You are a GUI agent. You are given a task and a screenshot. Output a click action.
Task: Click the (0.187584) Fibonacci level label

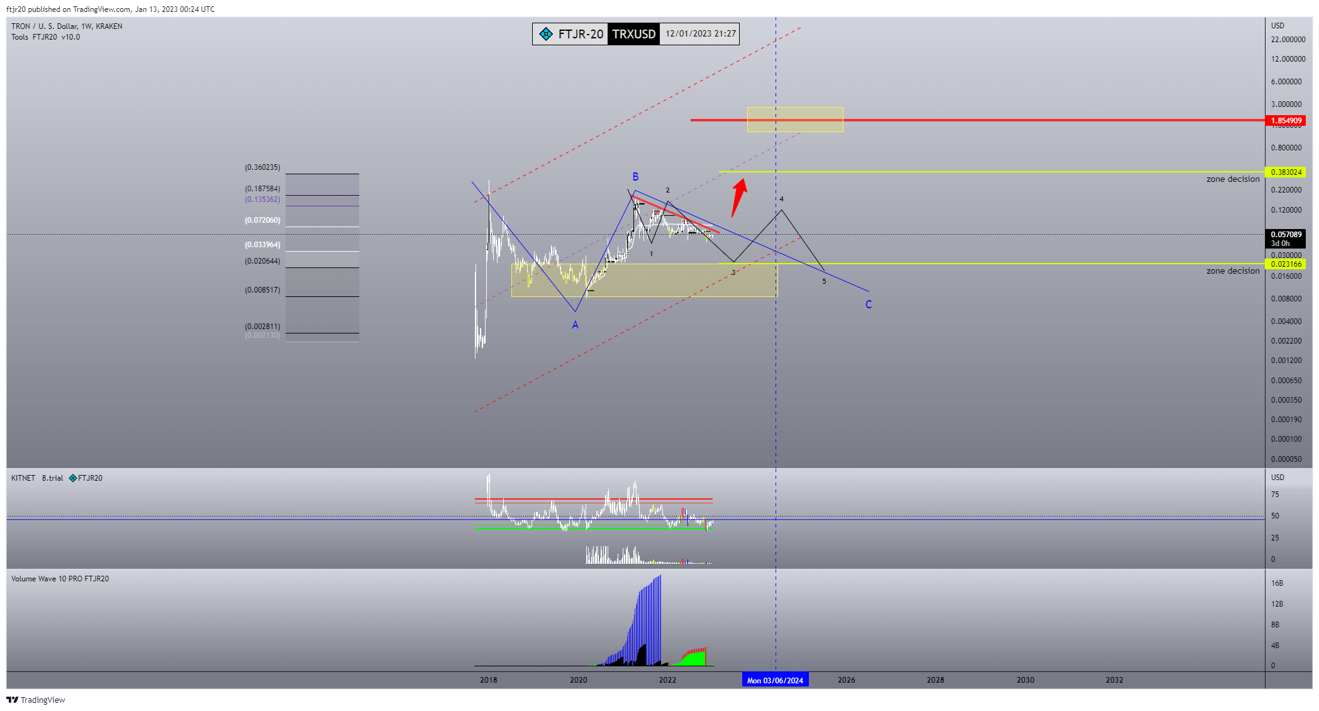click(x=263, y=189)
